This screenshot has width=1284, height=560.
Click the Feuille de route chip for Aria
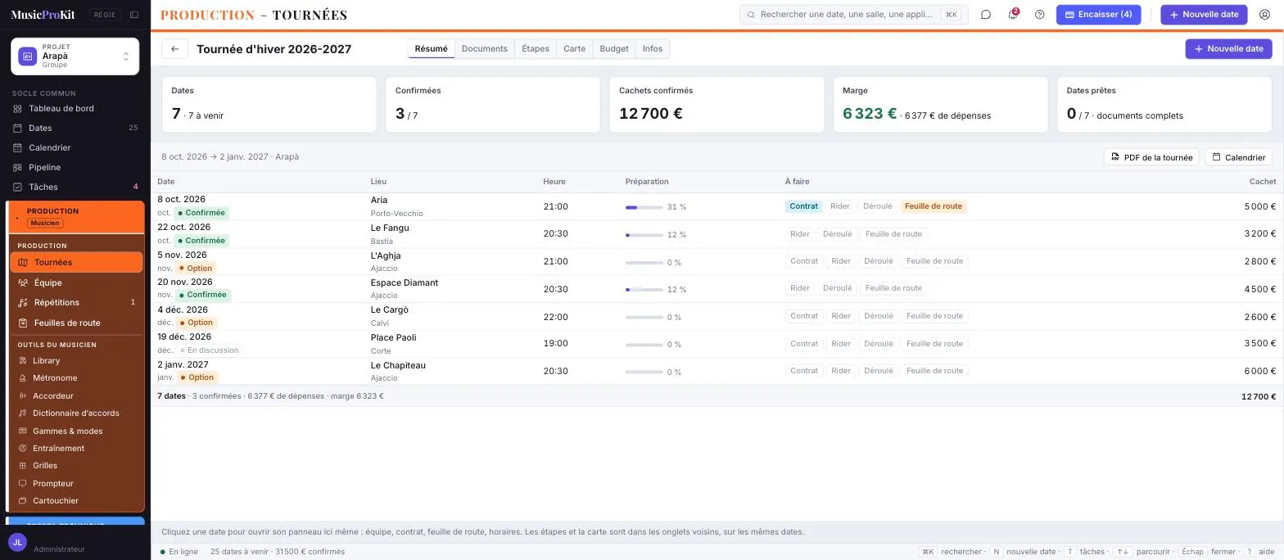point(934,206)
